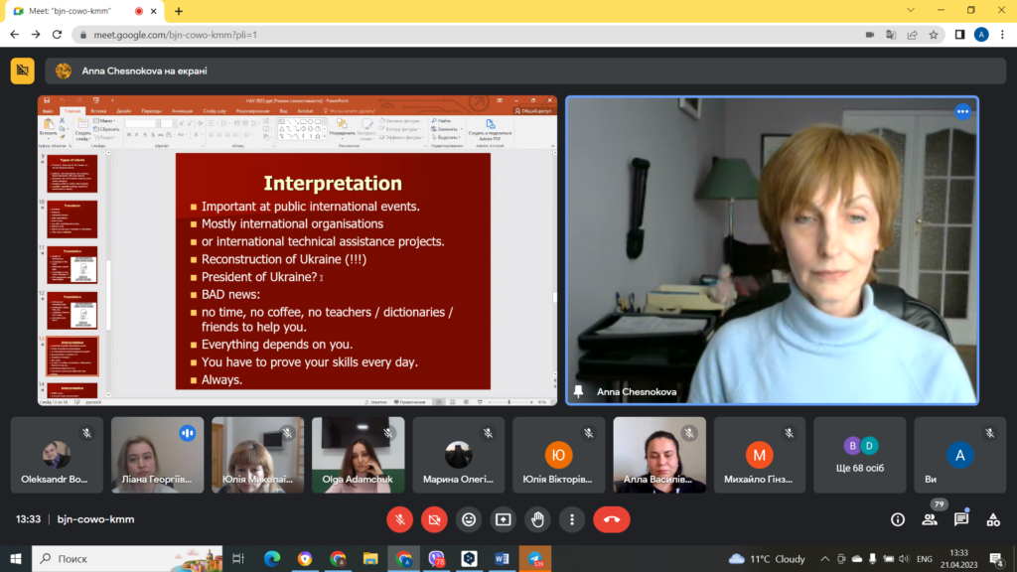Select Olga Adamchuk's video thumbnail
The height and width of the screenshot is (572, 1017).
click(358, 455)
